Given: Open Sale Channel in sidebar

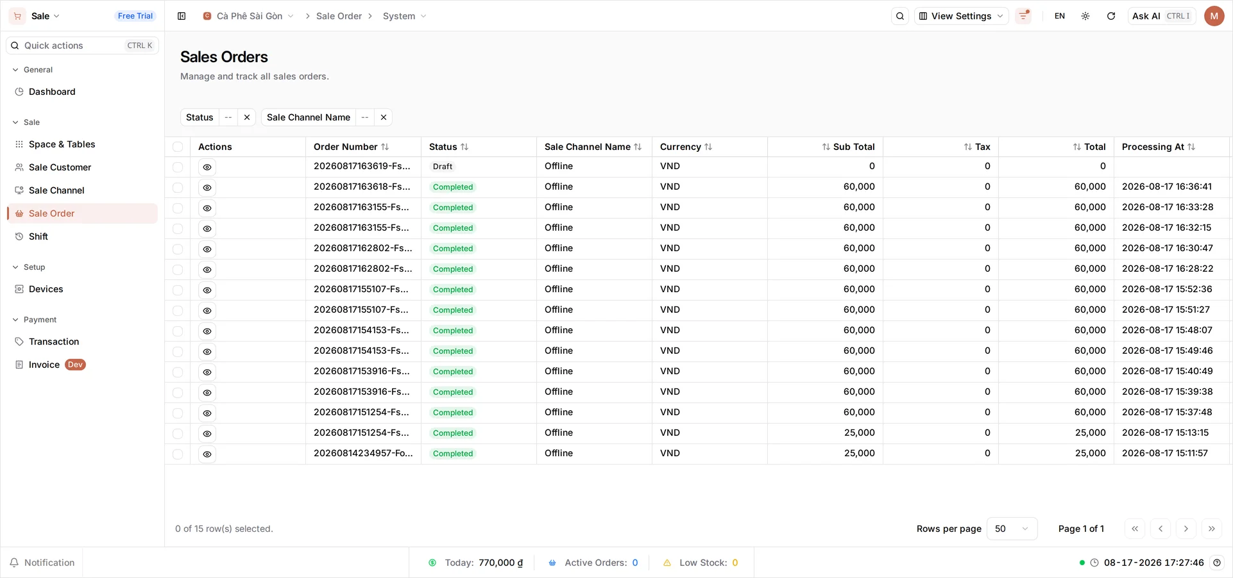Looking at the screenshot, I should coord(82,190).
